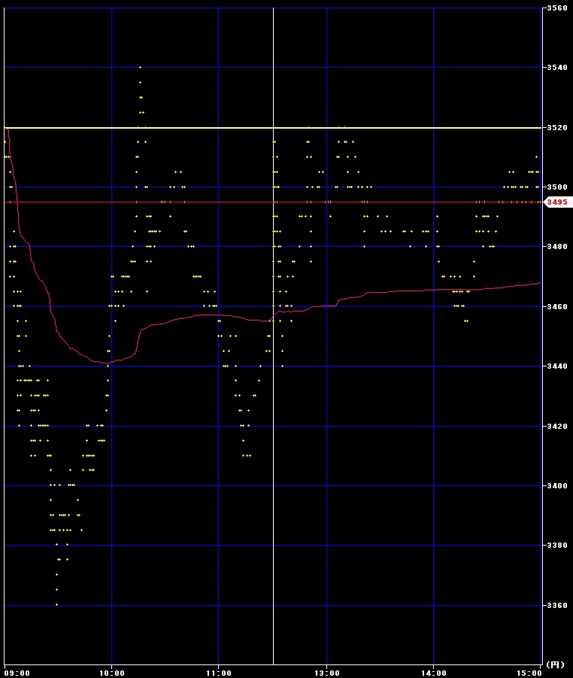Click the 11:00 time axis label
Screen dimensions: 573x678
[x=219, y=673]
